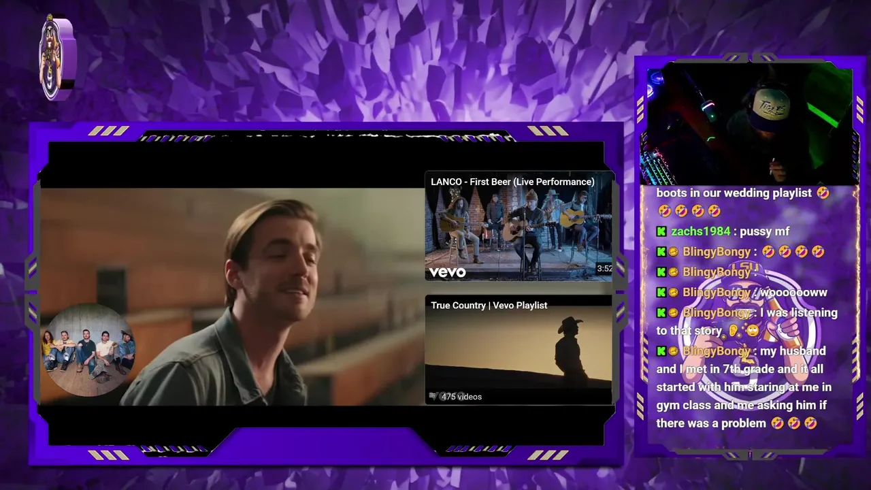This screenshot has width=871, height=490.
Task: Click chat text 'woooooww'
Action: [x=793, y=293]
